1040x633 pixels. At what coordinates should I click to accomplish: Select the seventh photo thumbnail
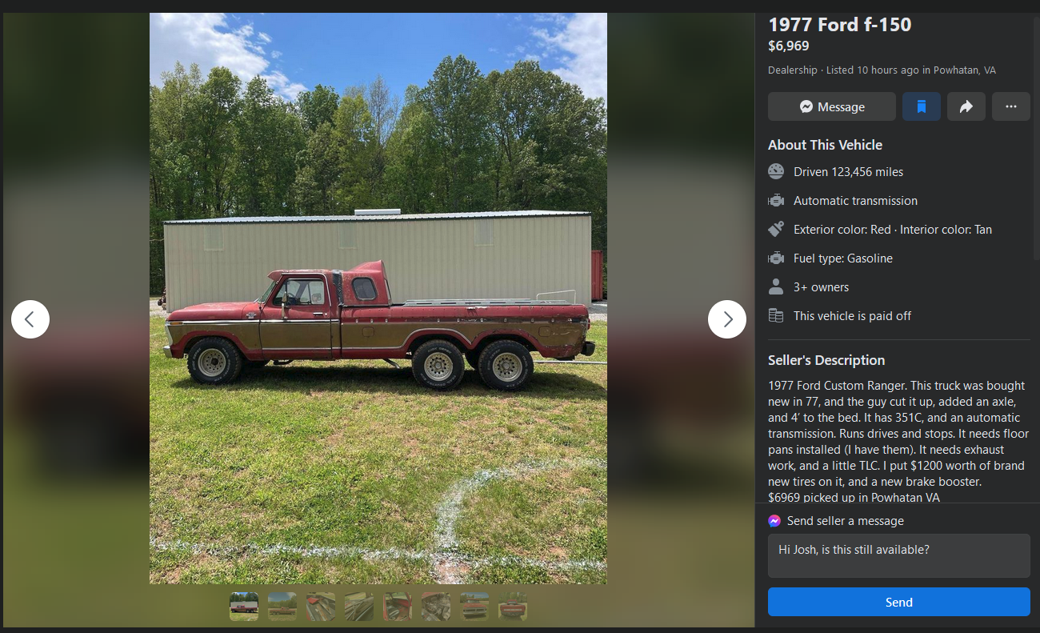click(474, 607)
